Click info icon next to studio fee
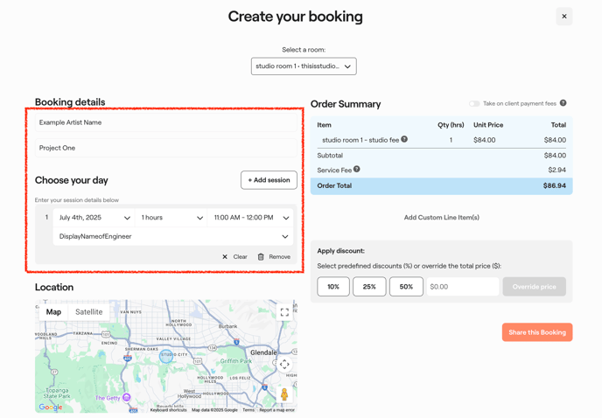Image resolution: width=602 pixels, height=418 pixels. point(404,139)
